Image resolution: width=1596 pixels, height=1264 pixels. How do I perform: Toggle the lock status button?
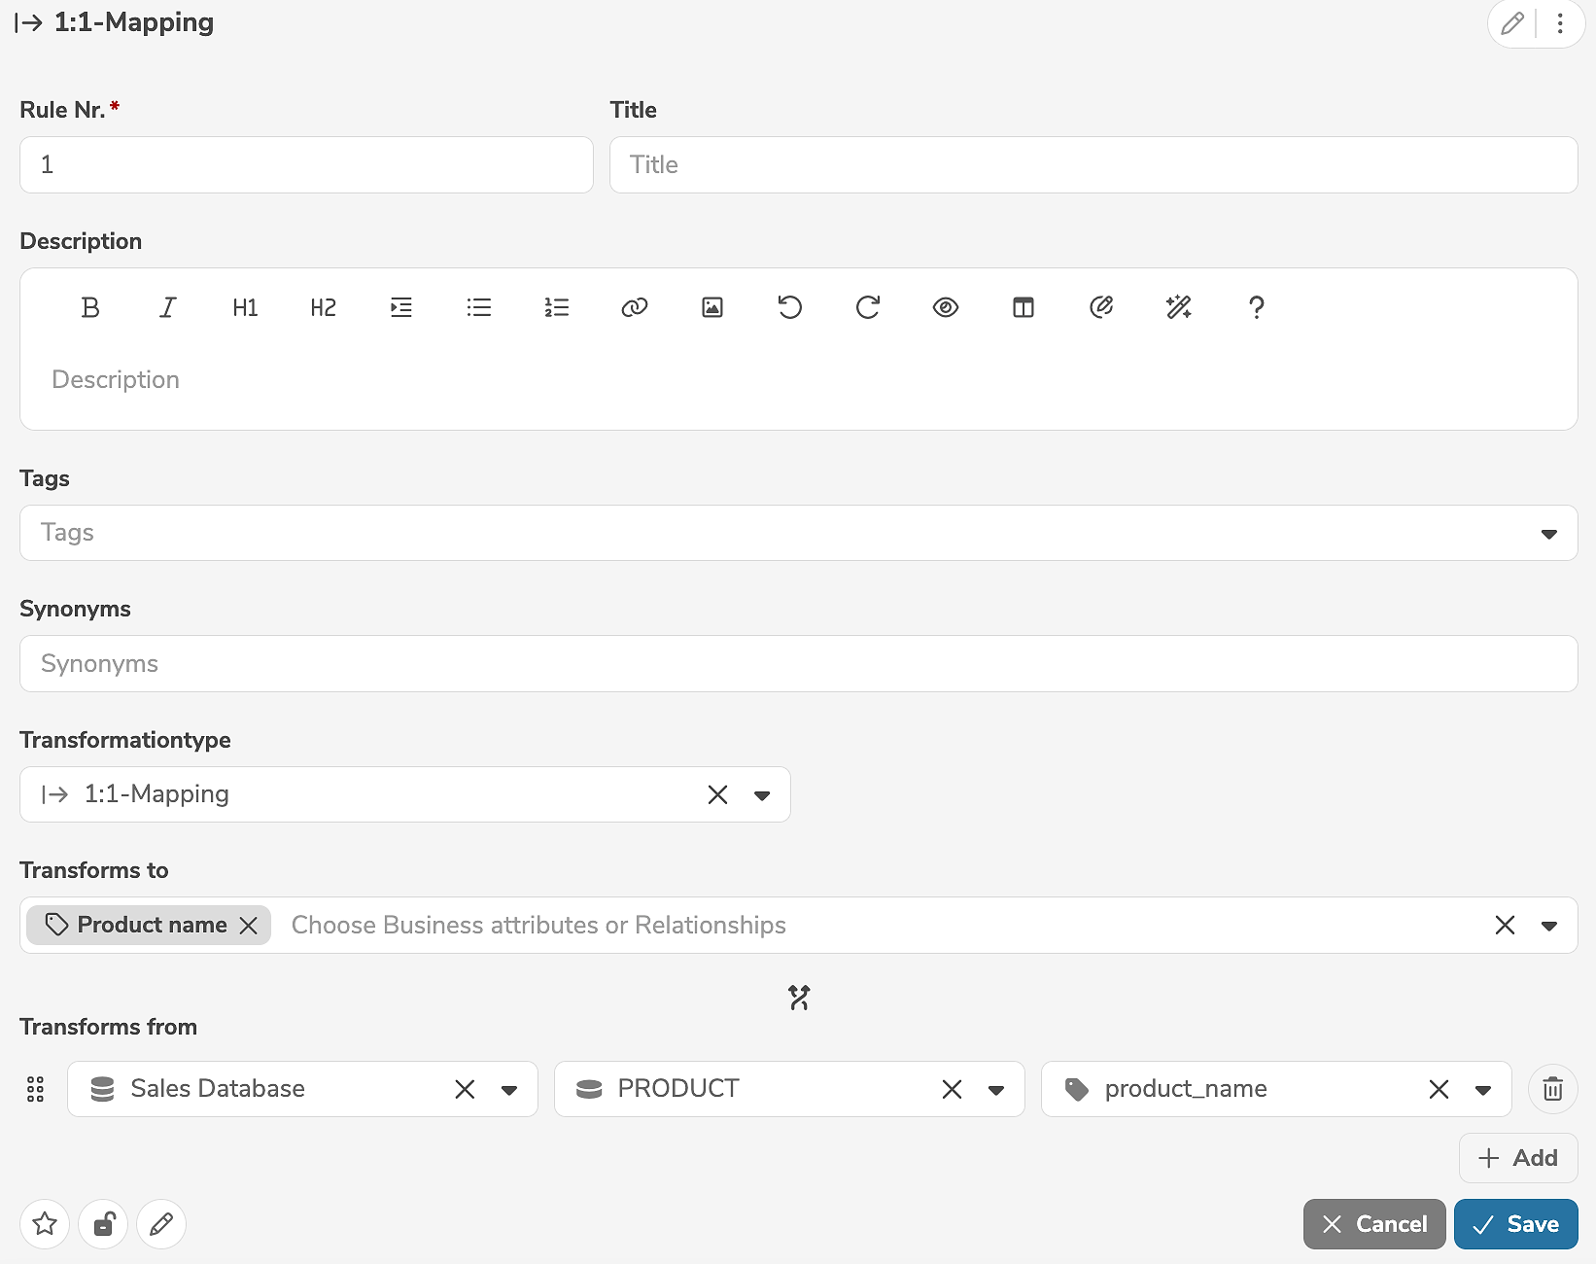[103, 1224]
